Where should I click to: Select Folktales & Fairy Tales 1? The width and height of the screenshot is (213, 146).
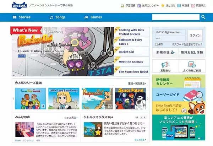(131, 42)
